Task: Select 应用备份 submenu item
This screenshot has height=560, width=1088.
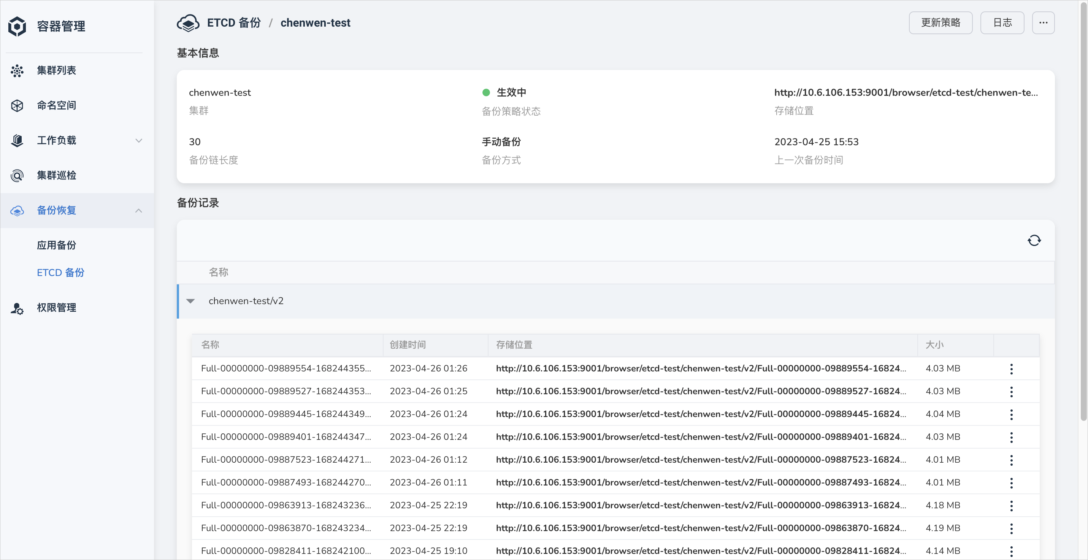Action: pos(56,245)
